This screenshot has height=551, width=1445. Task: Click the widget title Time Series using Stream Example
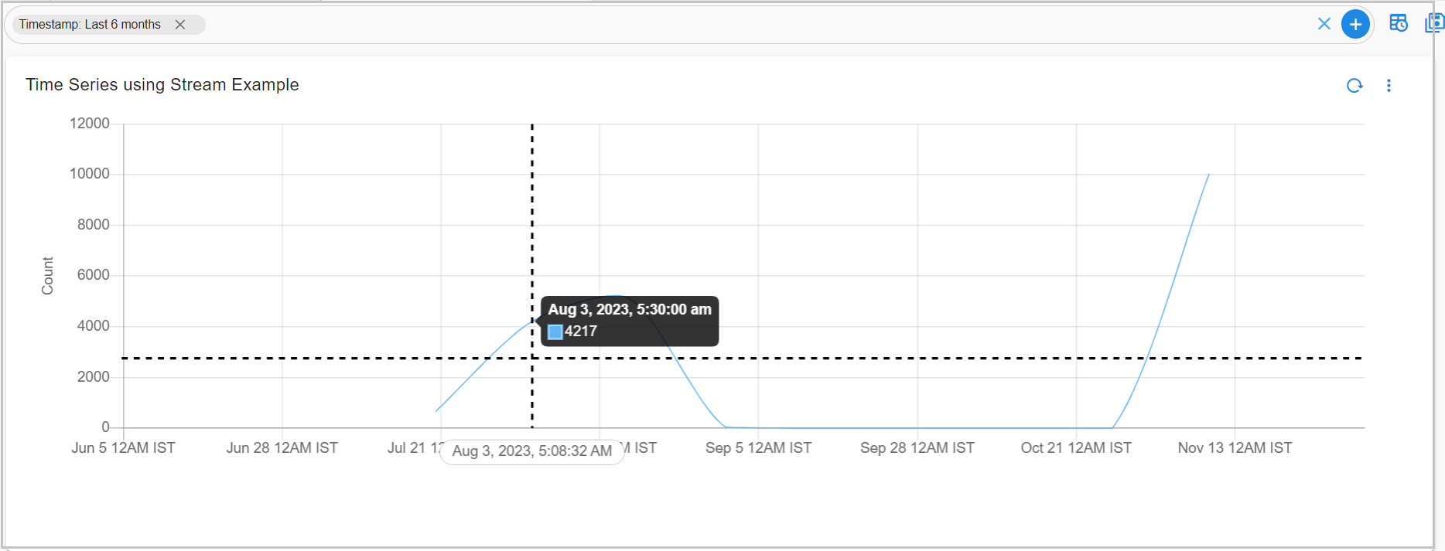click(x=162, y=85)
